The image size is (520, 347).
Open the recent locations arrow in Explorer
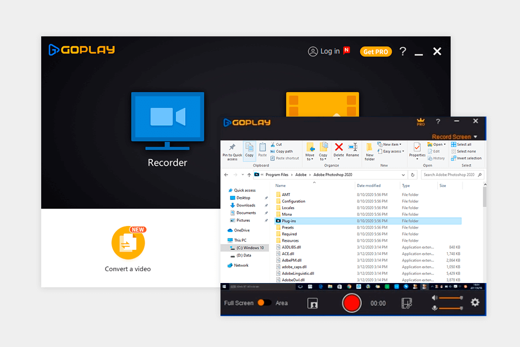243,175
